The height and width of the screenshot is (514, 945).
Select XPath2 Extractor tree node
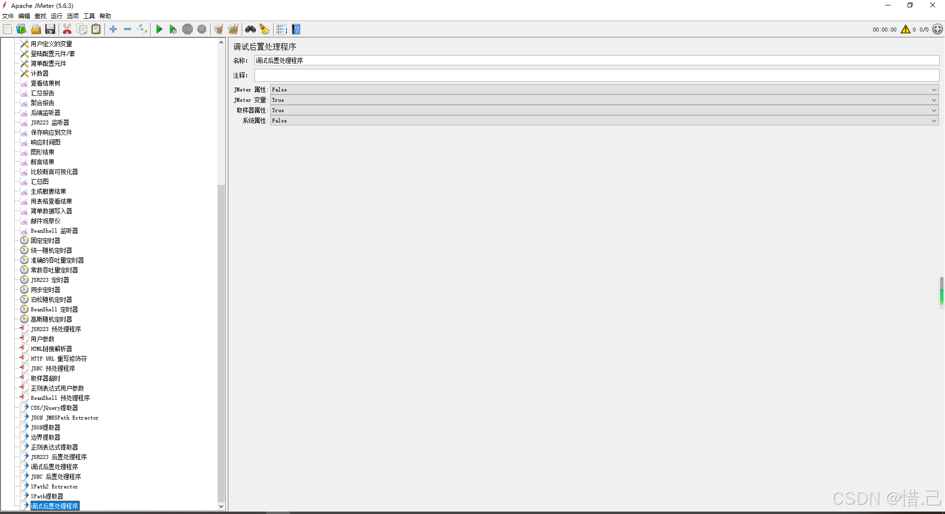pyautogui.click(x=54, y=486)
